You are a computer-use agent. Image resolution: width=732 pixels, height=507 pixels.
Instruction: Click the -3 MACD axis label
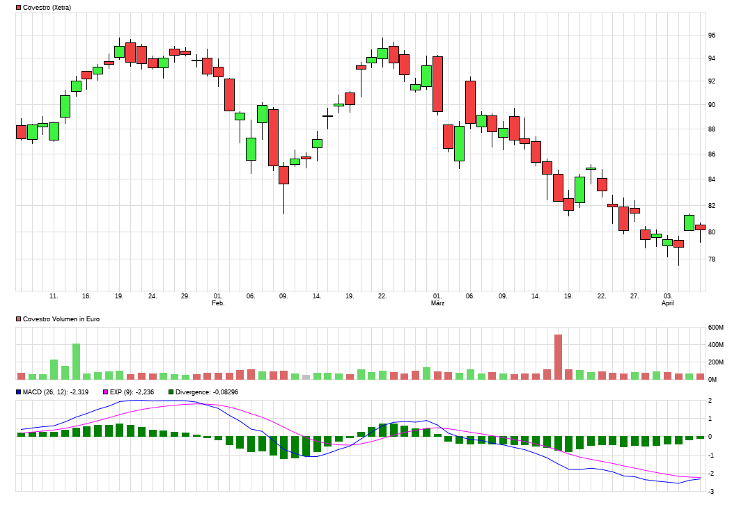pos(711,492)
